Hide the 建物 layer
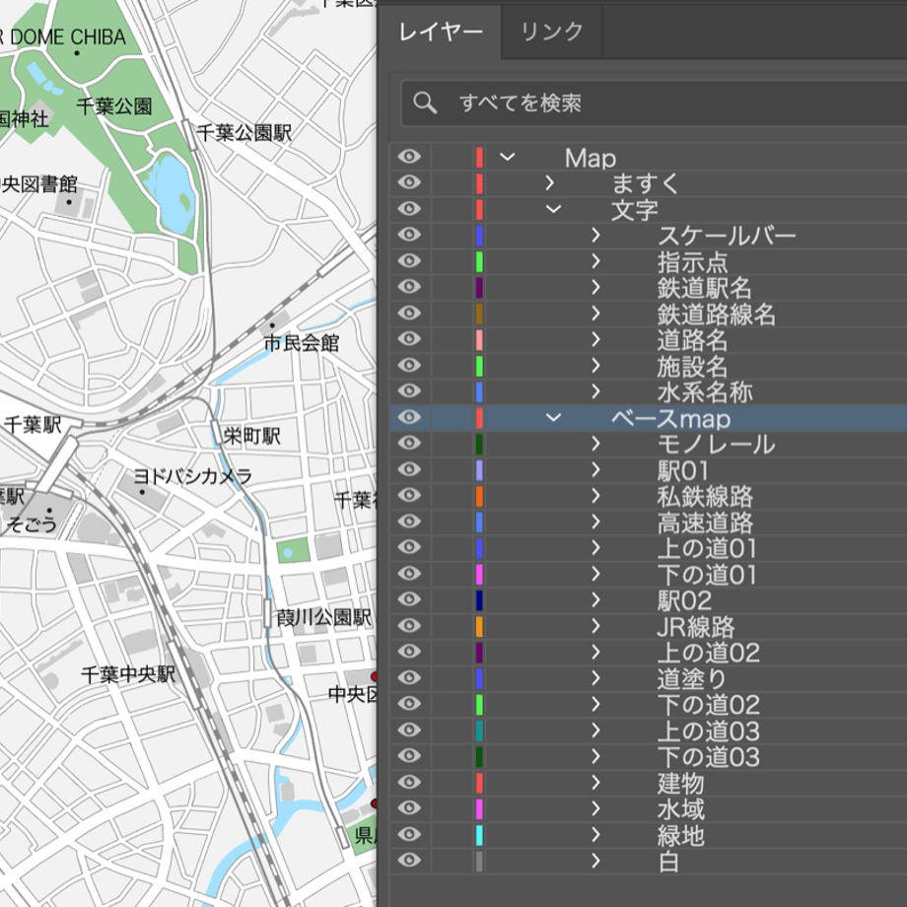907x907 pixels. tap(409, 782)
